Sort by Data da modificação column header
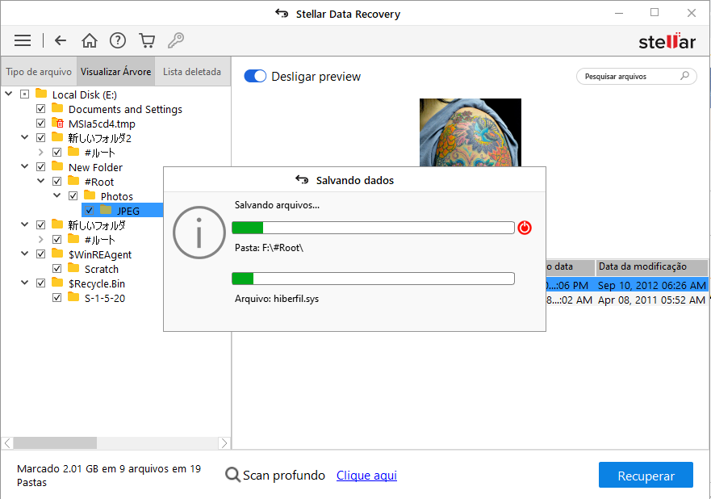711x499 pixels. tap(651, 266)
